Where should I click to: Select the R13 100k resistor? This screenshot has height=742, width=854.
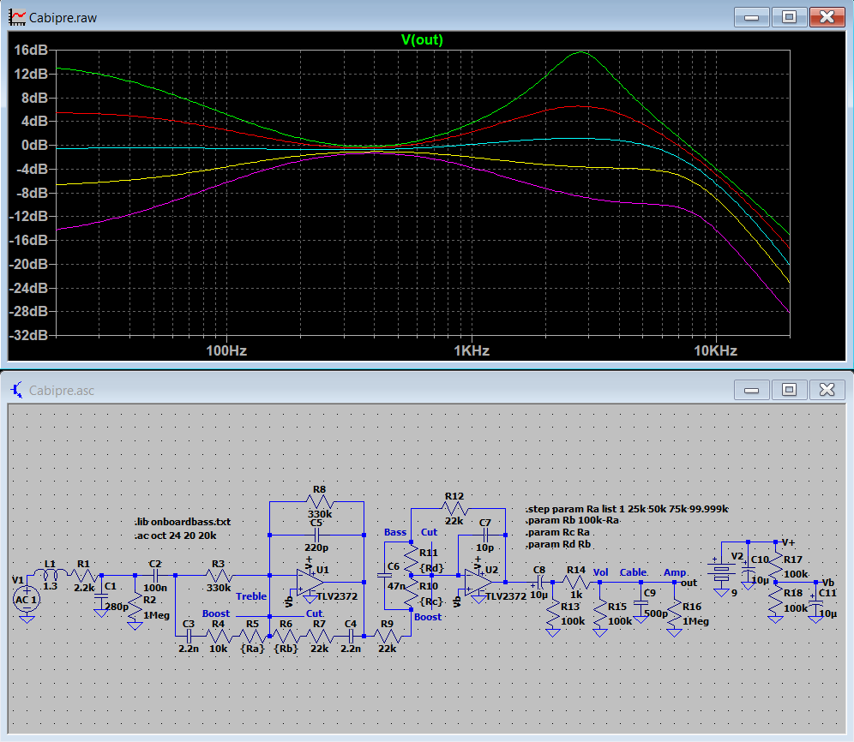(553, 614)
